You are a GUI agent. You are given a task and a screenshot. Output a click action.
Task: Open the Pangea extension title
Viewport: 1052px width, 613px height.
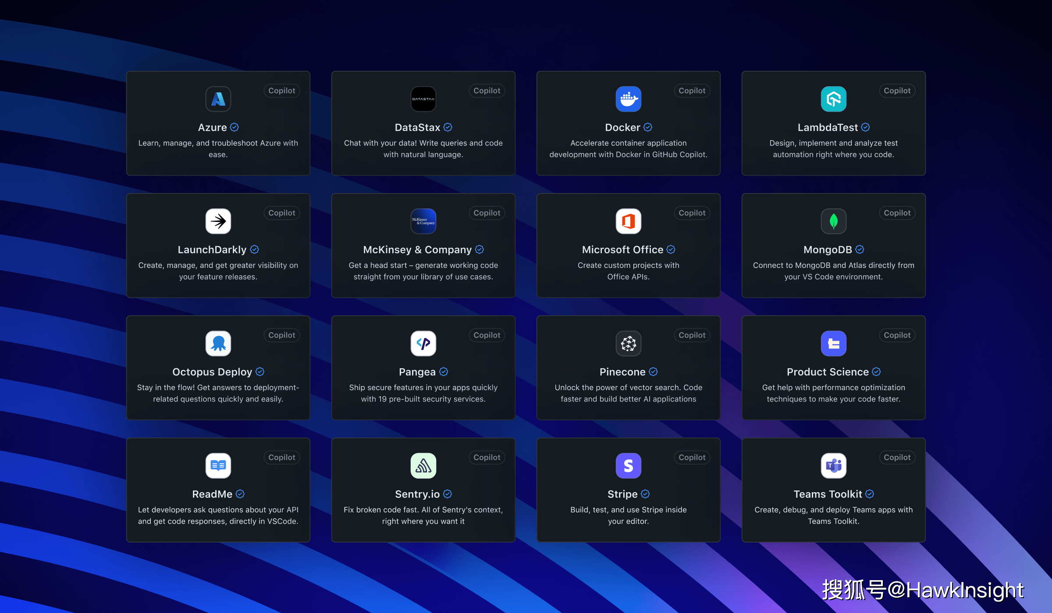point(417,372)
